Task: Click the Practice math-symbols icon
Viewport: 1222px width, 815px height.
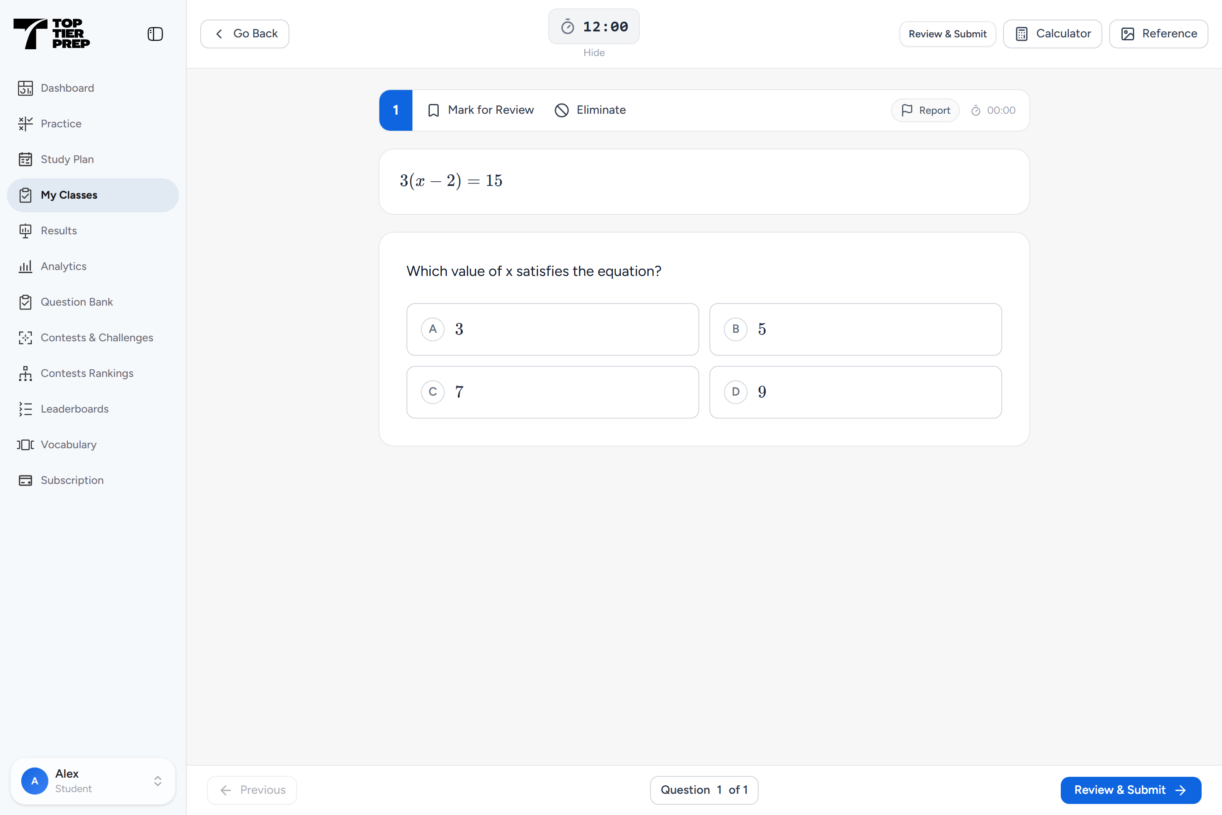Action: tap(25, 124)
